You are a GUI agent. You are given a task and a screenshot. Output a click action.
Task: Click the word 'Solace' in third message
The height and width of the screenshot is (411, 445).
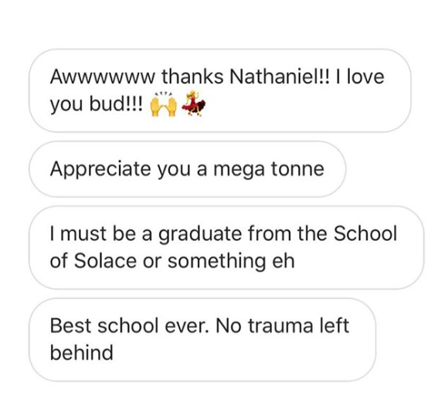point(105,261)
